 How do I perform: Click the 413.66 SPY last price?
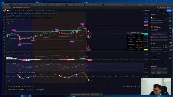[x=154, y=27]
